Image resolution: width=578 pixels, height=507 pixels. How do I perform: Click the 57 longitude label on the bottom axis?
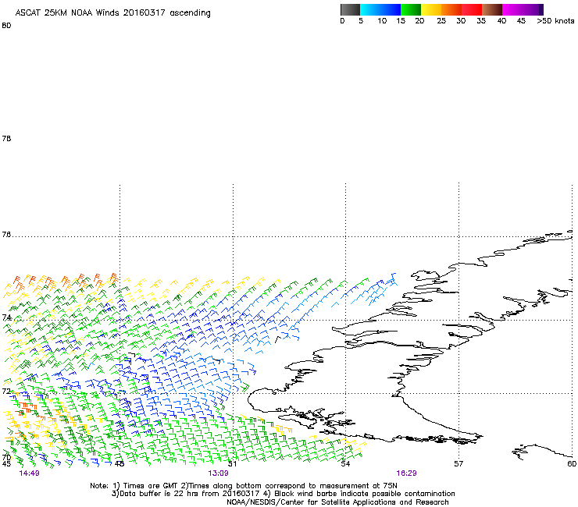458,463
